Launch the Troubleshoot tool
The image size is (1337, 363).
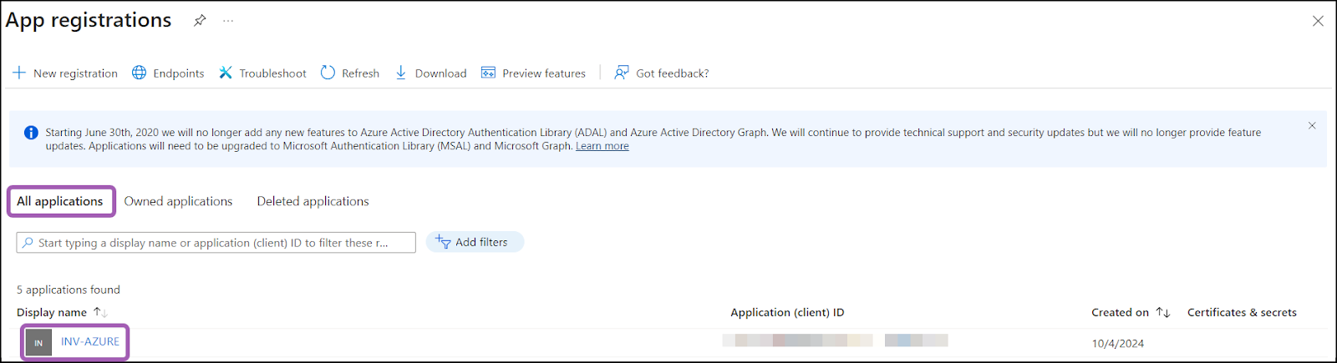pyautogui.click(x=262, y=73)
